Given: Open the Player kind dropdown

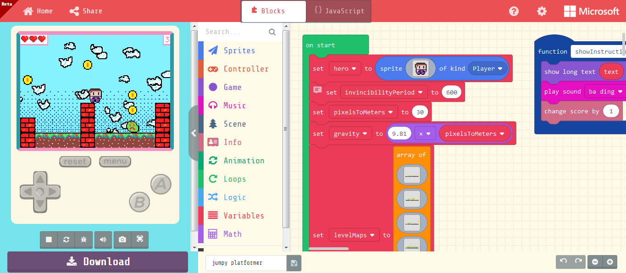Looking at the screenshot, I should 488,69.
